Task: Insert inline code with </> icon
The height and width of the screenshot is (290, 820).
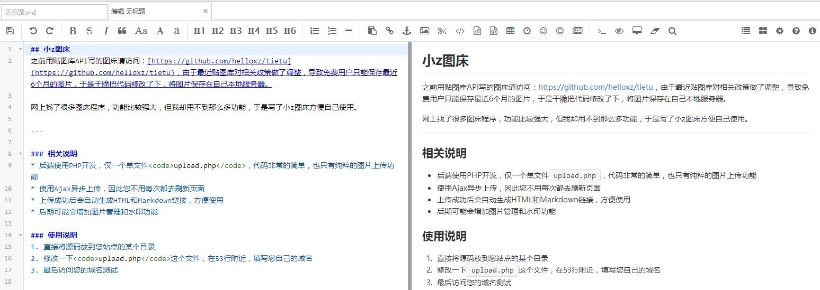Action: 460,31
